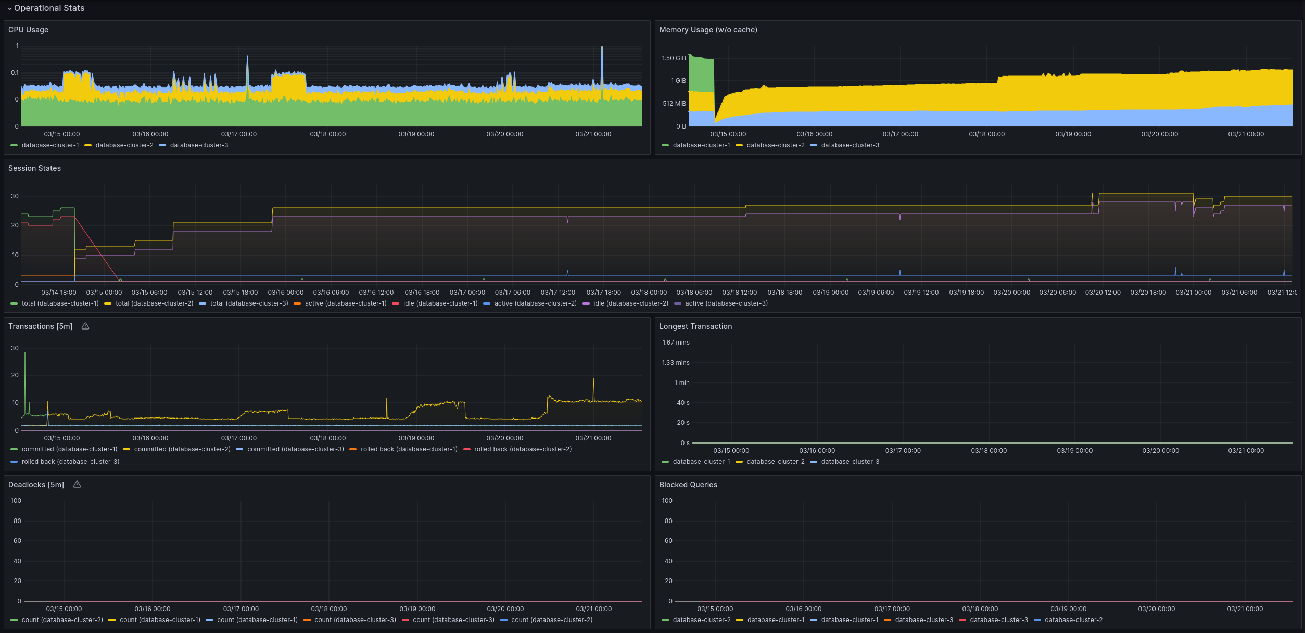The height and width of the screenshot is (633, 1305).
Task: Click Operational Stats row title
Action: tap(49, 8)
